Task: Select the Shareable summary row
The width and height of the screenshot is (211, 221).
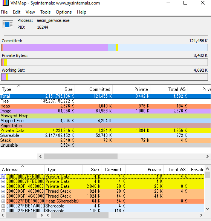Action: click(105, 135)
